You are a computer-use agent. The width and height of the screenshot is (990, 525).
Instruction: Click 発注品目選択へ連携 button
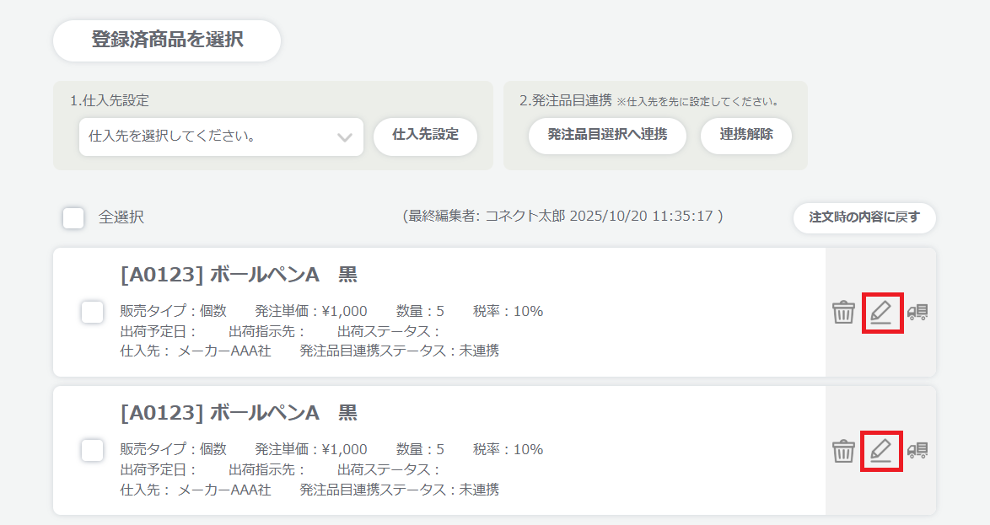607,136
